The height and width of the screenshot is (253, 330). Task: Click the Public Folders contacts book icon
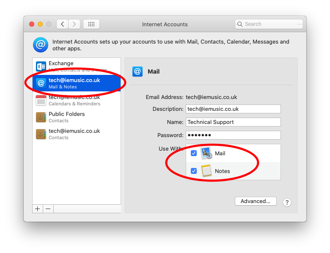pyautogui.click(x=41, y=117)
